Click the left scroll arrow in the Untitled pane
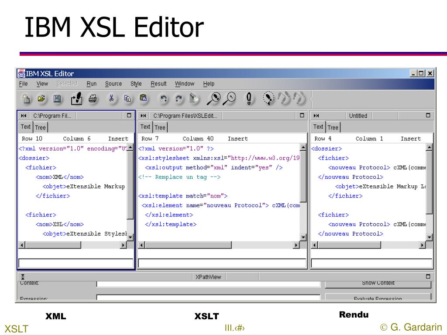 (314, 245)
